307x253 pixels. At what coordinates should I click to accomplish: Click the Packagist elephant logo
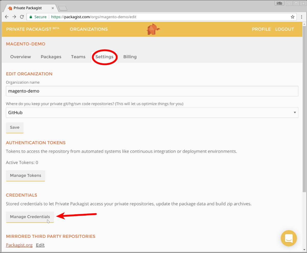tap(153, 29)
